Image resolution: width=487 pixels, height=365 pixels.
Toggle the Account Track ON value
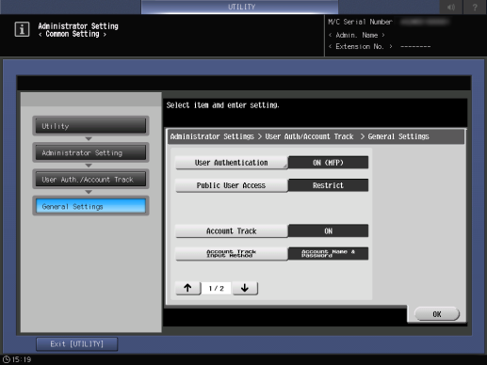(328, 231)
